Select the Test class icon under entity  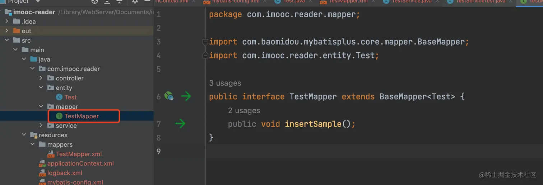click(59, 97)
